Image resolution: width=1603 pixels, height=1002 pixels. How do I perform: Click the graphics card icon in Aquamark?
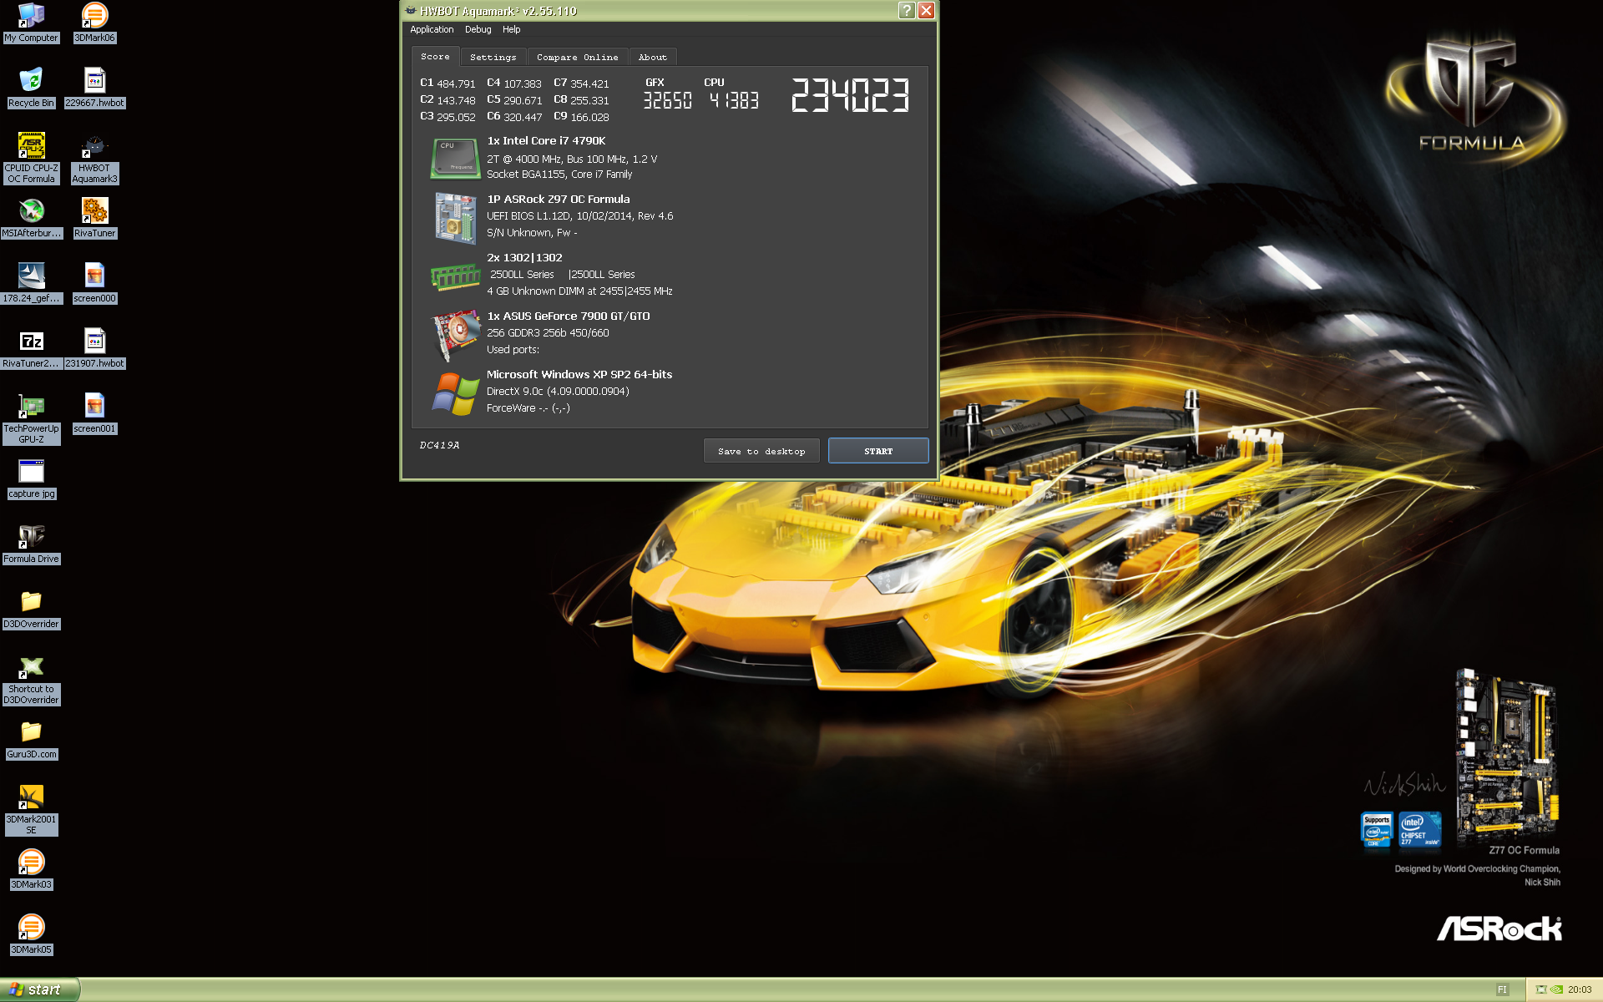tap(455, 335)
